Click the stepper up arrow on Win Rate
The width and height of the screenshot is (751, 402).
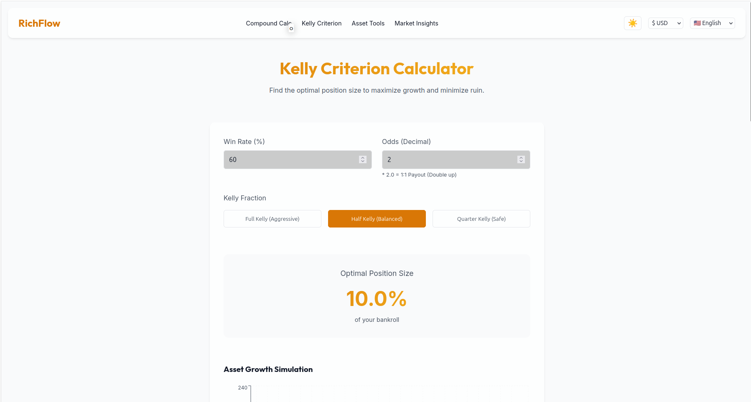tap(362, 157)
